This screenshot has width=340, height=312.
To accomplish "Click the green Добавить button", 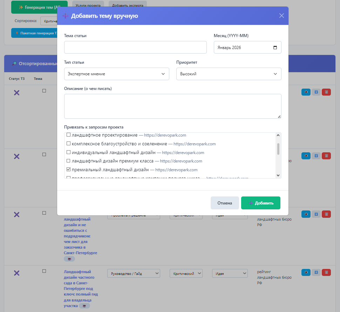I will (x=261, y=203).
